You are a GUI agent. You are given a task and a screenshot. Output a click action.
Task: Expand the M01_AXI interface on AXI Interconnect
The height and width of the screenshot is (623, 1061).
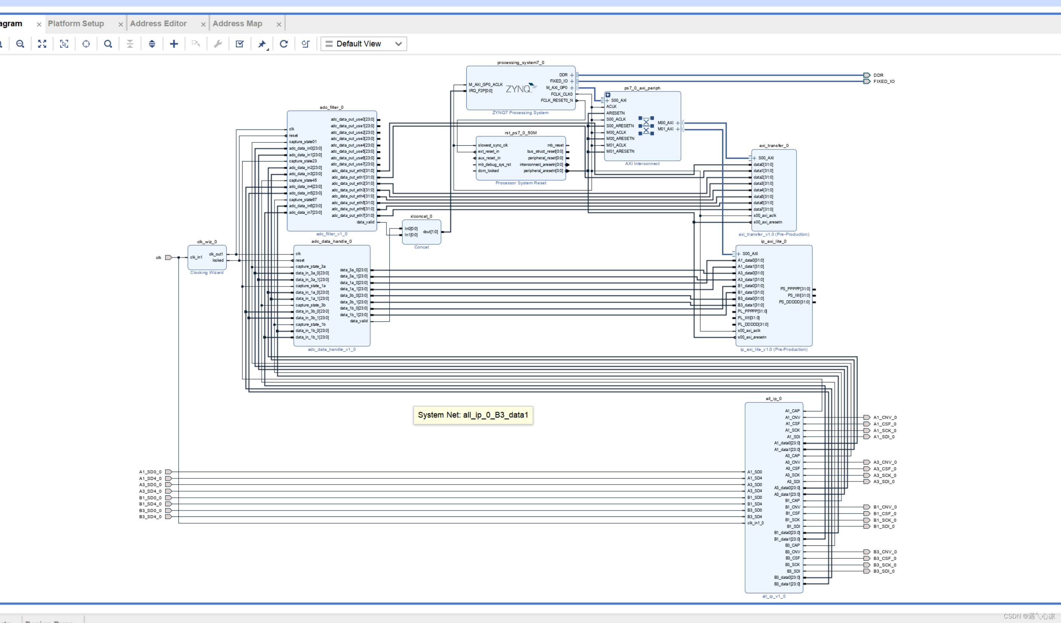coord(678,129)
